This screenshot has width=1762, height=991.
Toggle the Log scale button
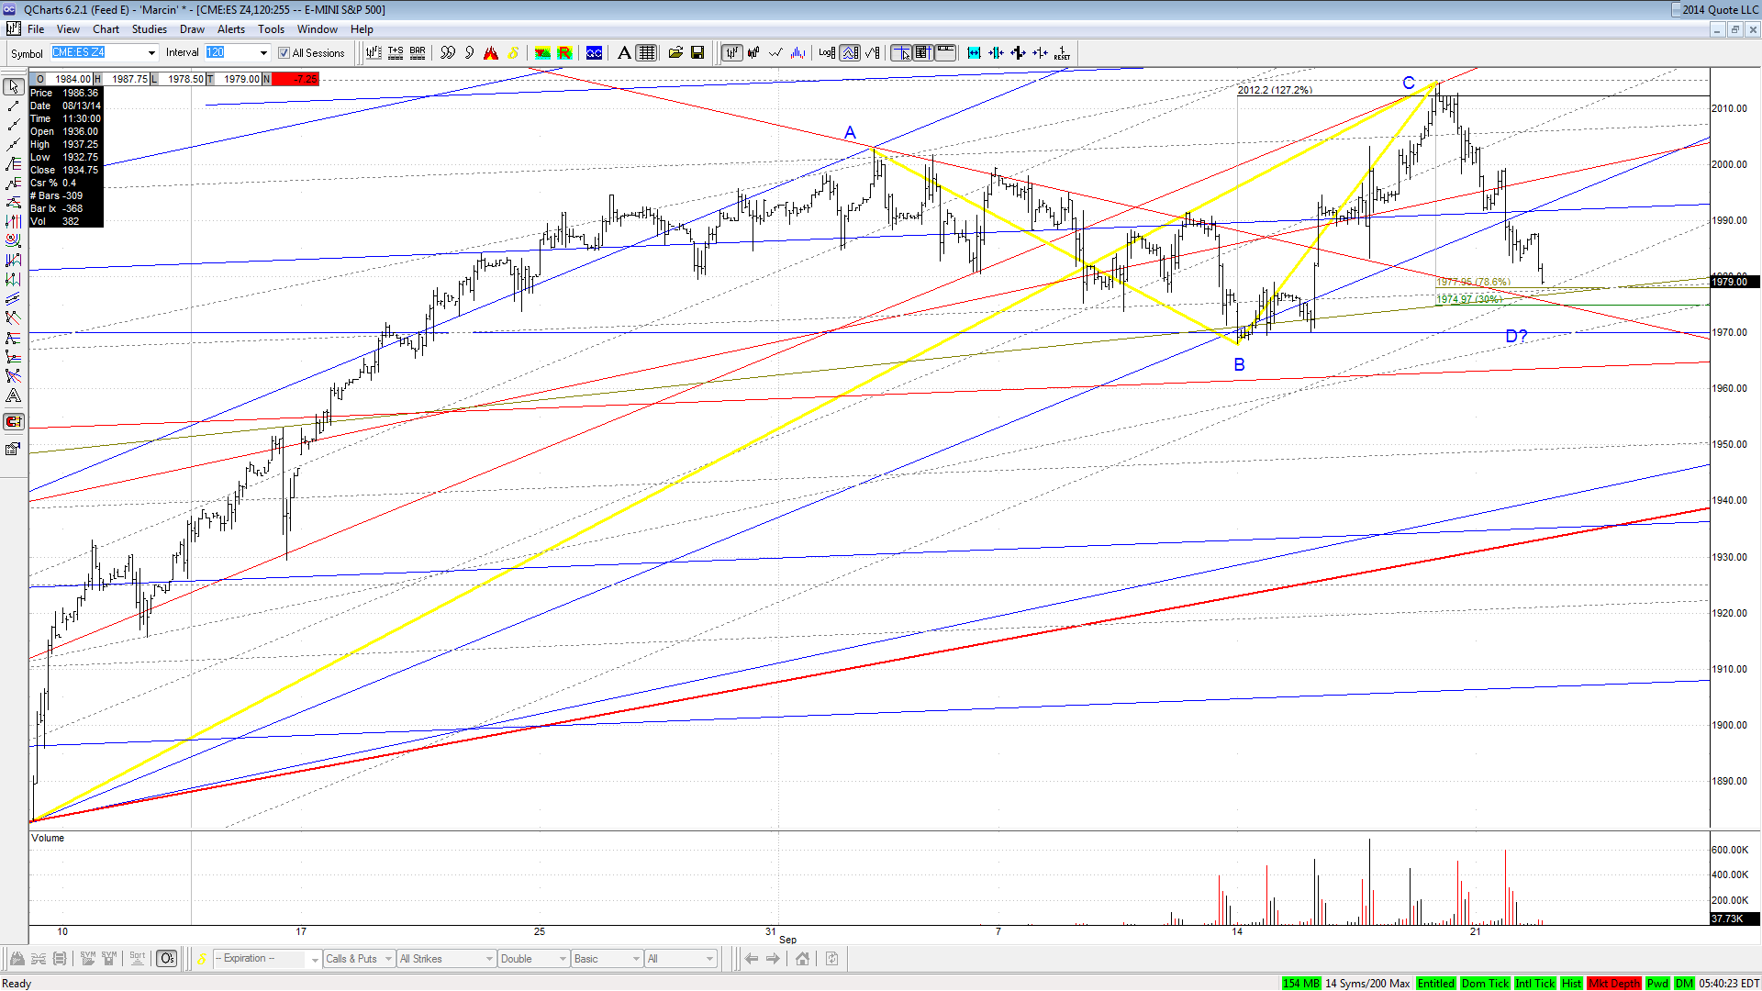tap(826, 53)
